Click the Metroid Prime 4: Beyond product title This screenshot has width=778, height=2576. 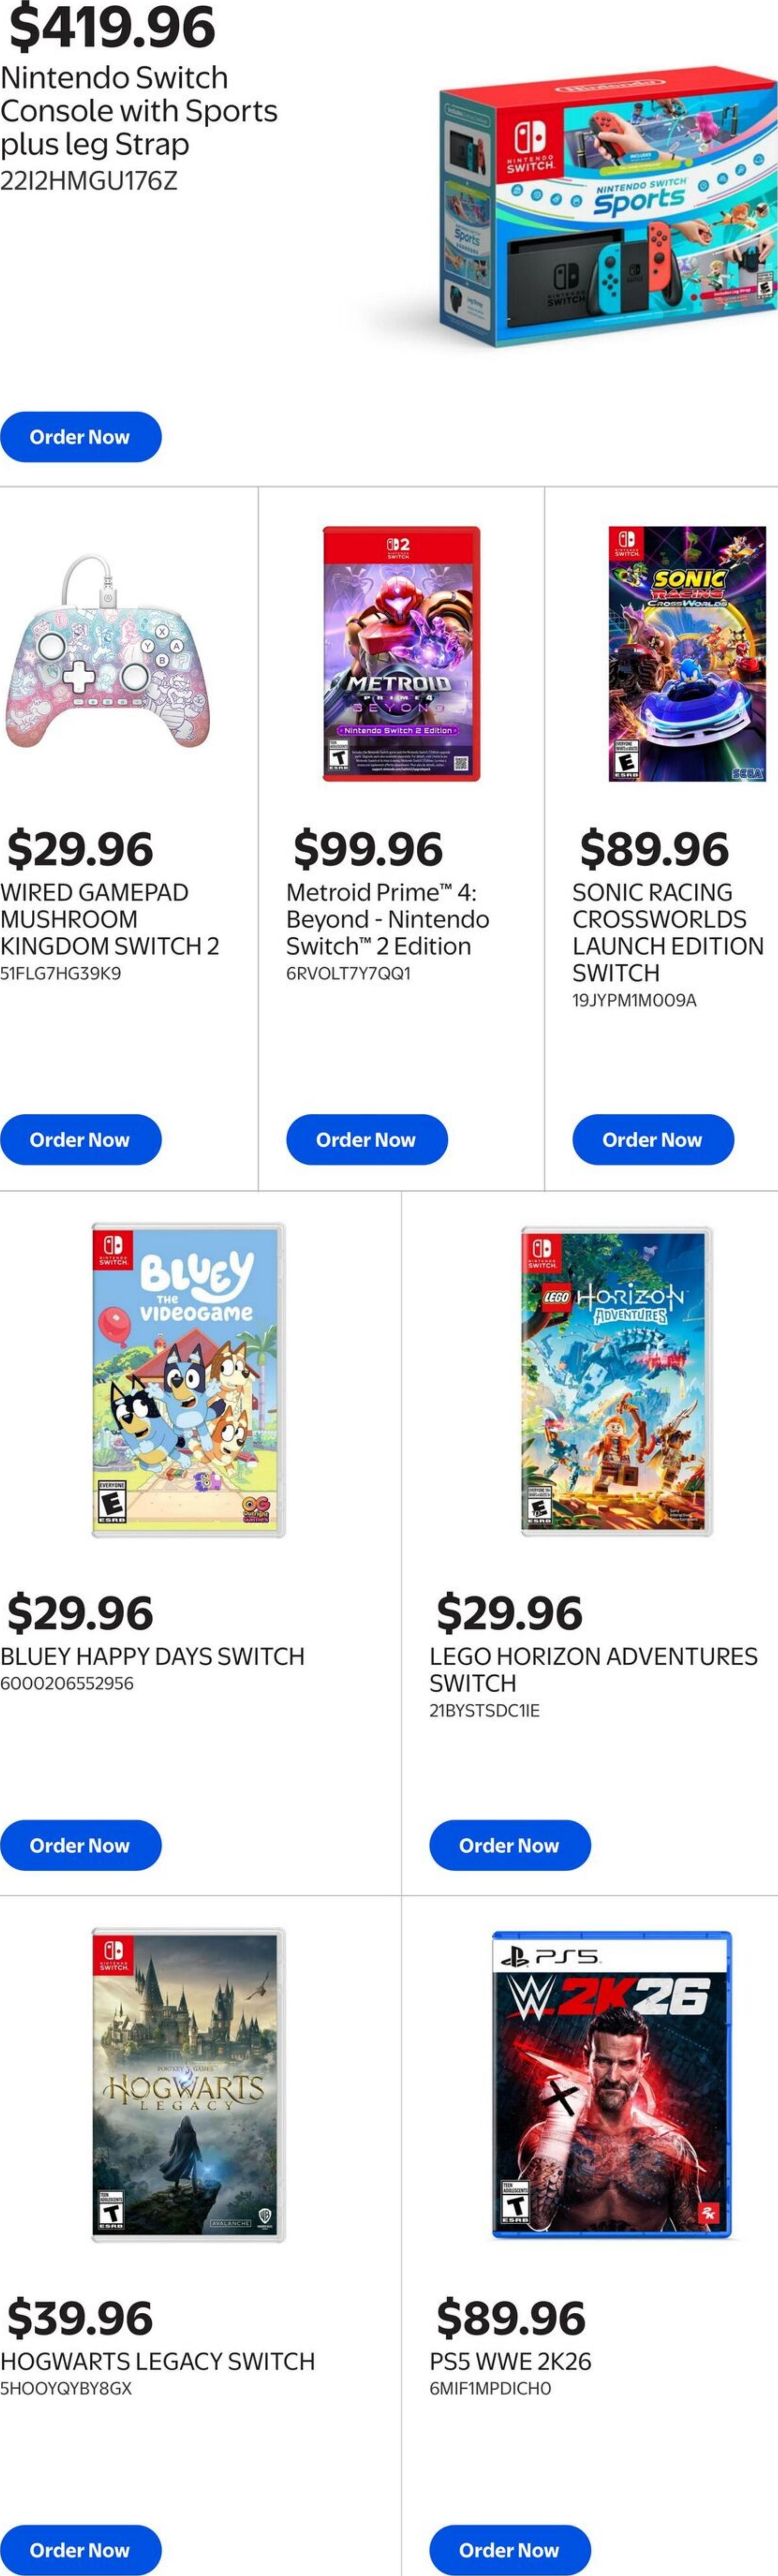tap(387, 919)
